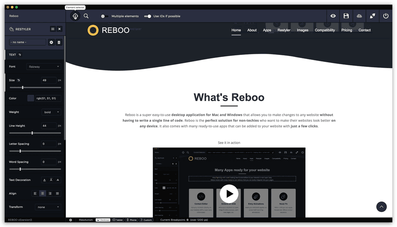Image resolution: width=397 pixels, height=227 pixels.
Task: Click the plug connection icon
Action: tap(372, 16)
